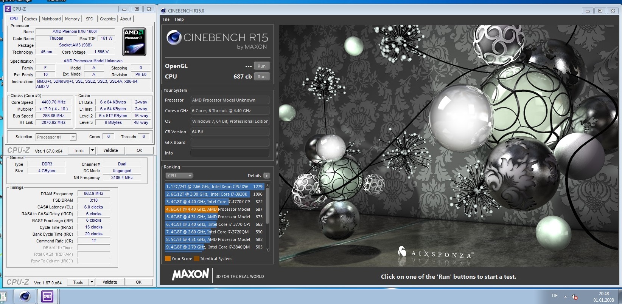Switch to the SPD tab

[x=90, y=19]
